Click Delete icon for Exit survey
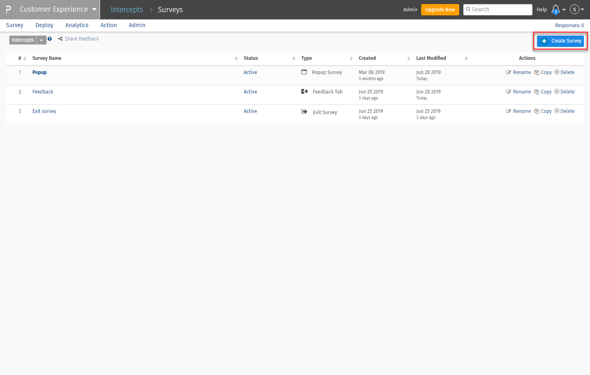This screenshot has width=590, height=375. click(557, 111)
